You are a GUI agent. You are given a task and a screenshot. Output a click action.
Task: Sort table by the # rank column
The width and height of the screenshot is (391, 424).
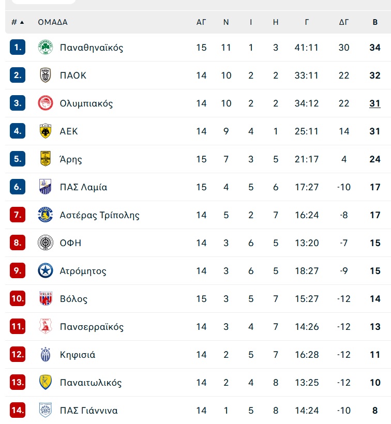[x=18, y=22]
